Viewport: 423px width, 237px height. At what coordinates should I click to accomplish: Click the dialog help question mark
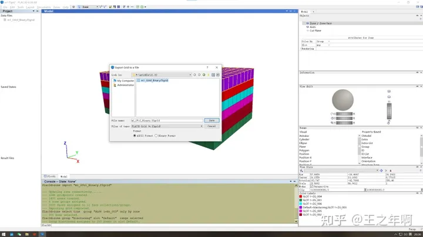[x=207, y=67]
